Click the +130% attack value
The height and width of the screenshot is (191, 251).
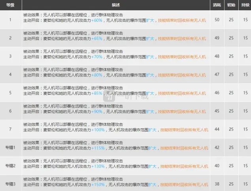click(x=98, y=166)
